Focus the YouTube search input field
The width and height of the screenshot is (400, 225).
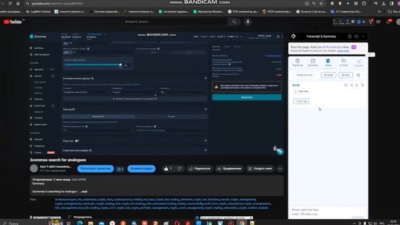tap(175, 22)
